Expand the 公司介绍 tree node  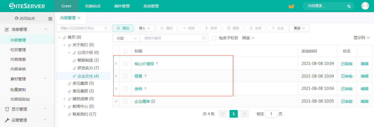click(x=69, y=53)
